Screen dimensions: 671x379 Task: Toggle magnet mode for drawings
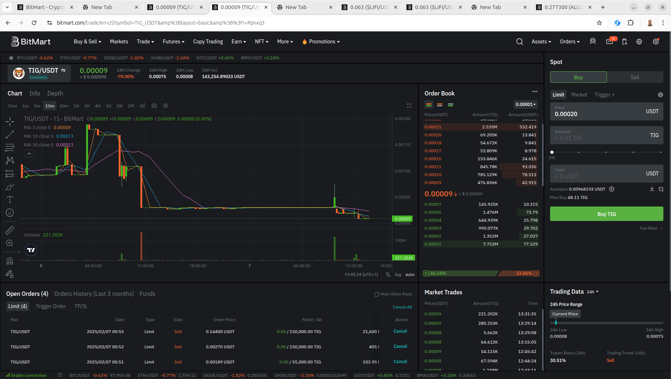(10, 261)
